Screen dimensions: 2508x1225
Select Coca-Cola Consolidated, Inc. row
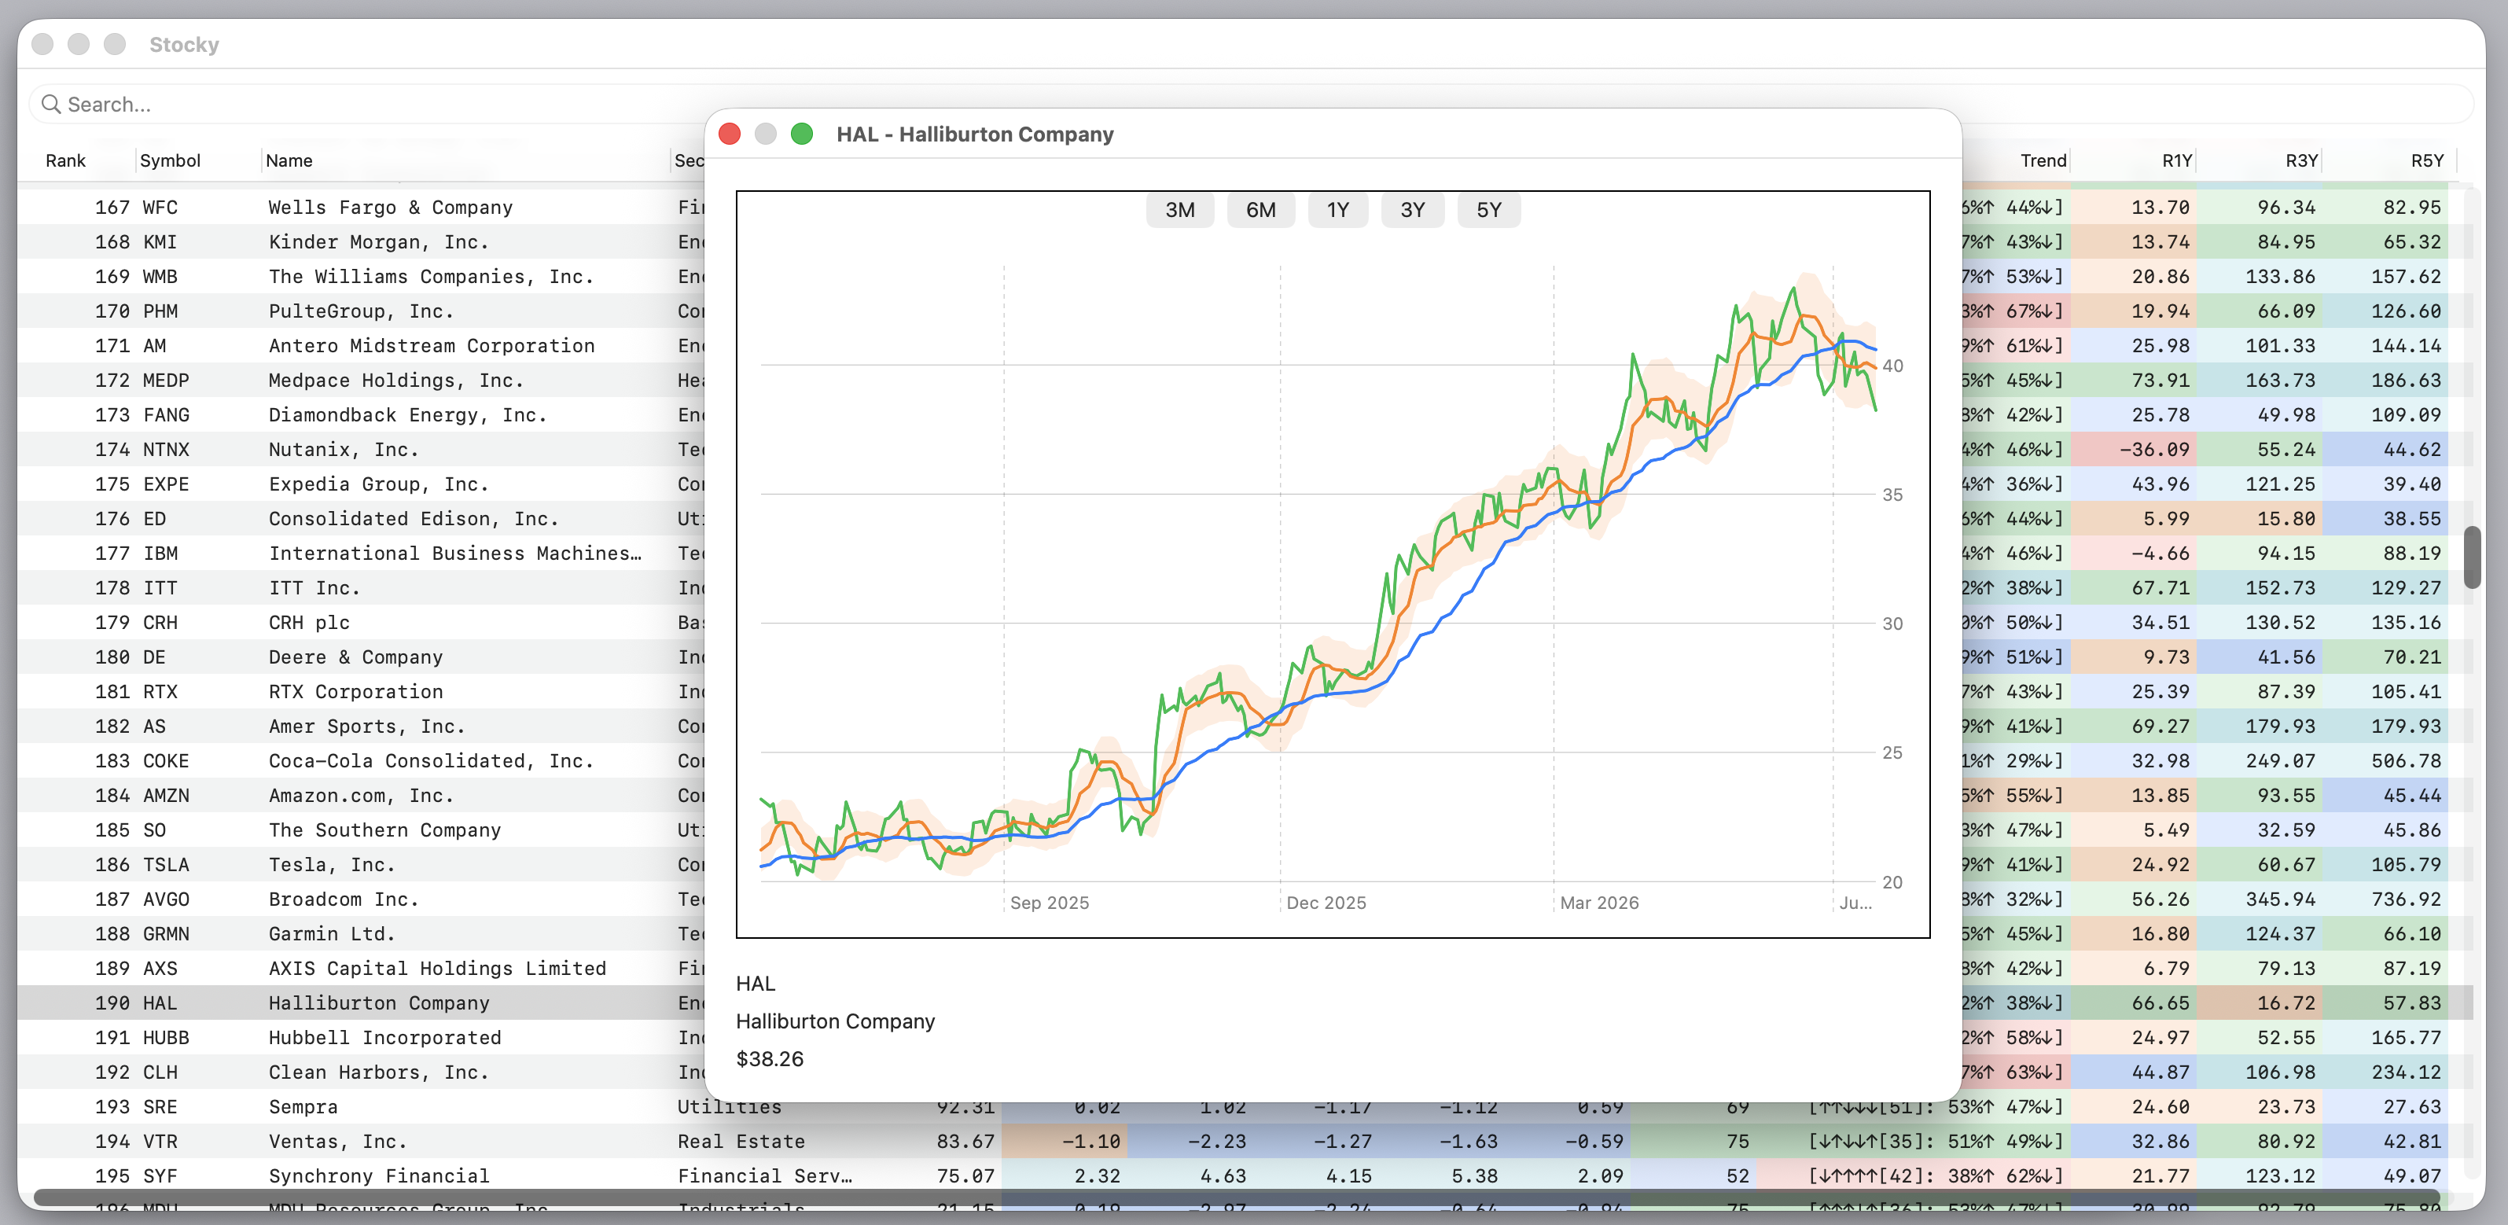(1246, 760)
